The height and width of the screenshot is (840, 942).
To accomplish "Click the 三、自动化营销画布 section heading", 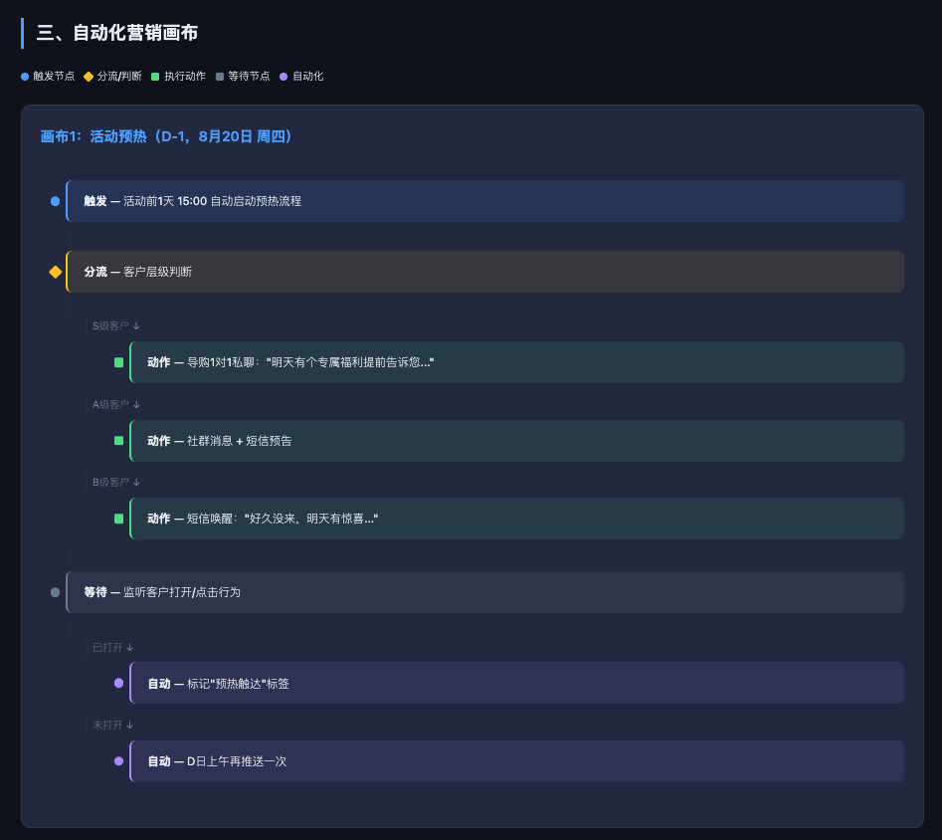I will pyautogui.click(x=117, y=33).
